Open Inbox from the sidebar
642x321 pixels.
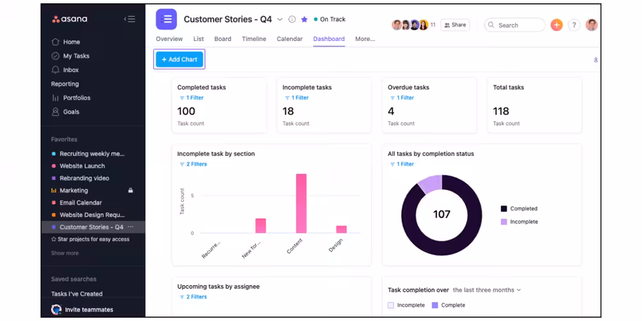pos(71,70)
